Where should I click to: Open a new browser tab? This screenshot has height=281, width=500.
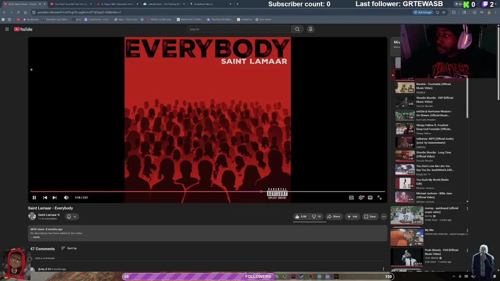(x=237, y=4)
